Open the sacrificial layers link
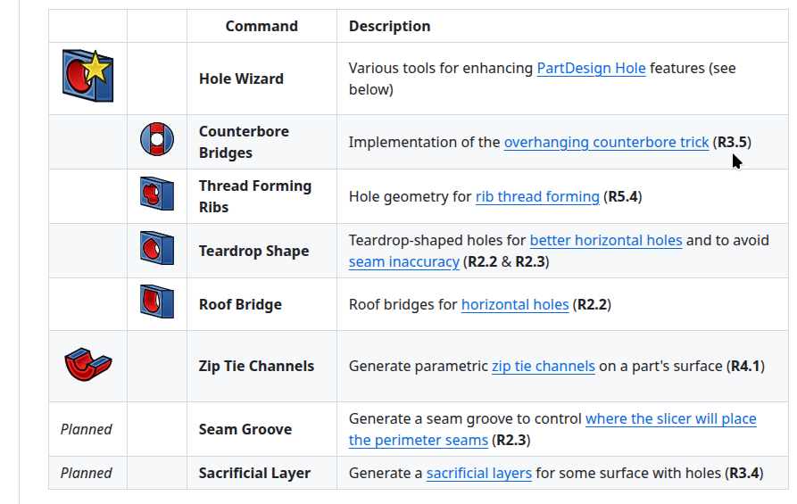Viewport: 797px width, 504px height. [479, 473]
